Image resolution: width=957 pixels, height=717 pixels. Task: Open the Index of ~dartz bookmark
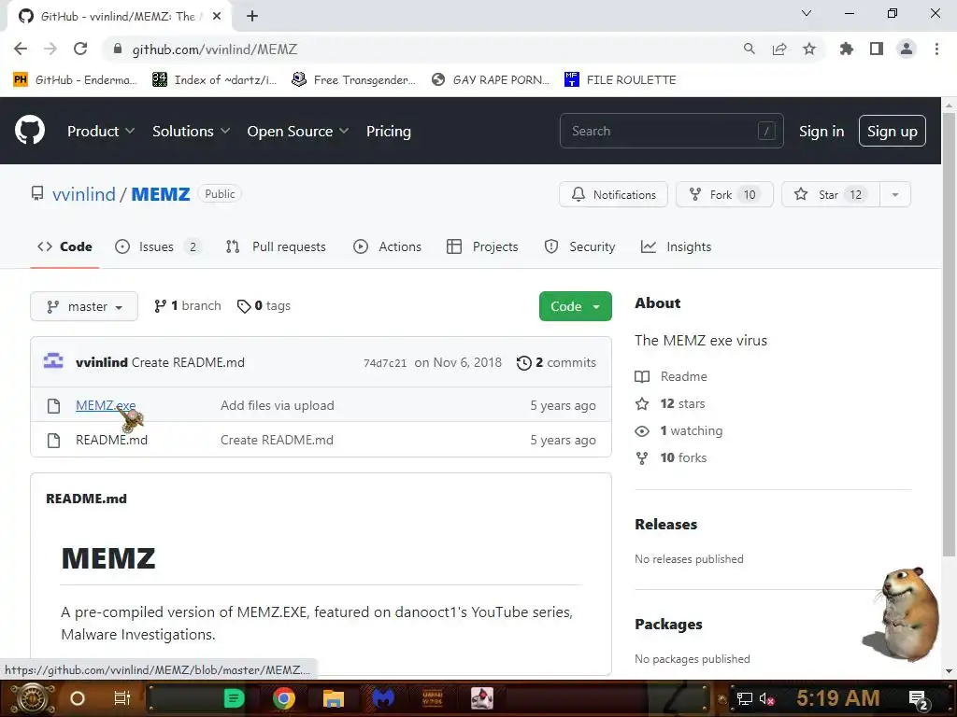coord(215,80)
